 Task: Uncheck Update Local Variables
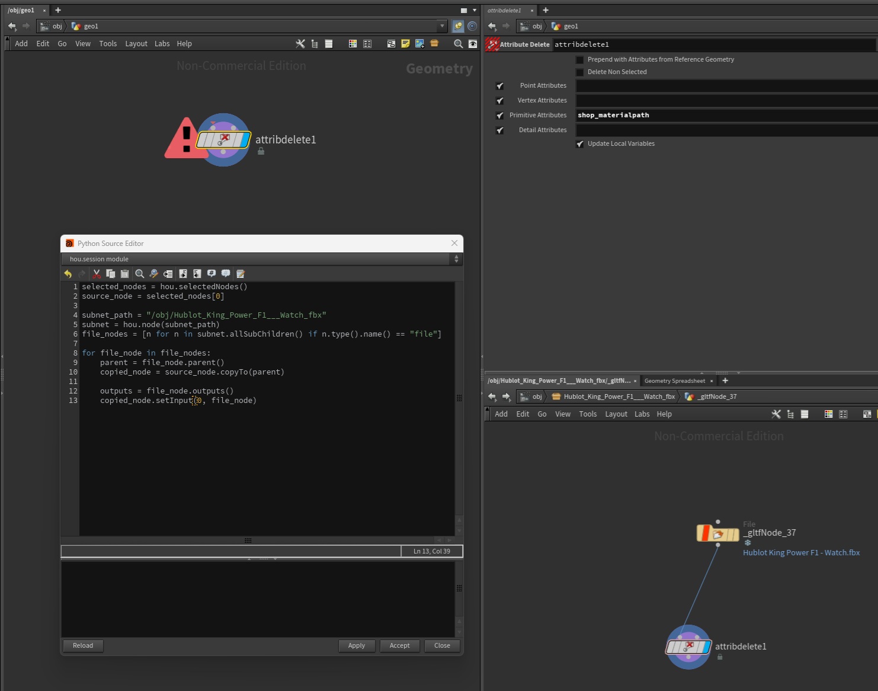(x=580, y=144)
